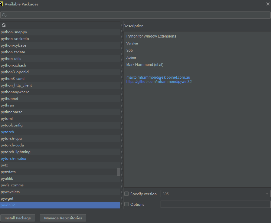Image resolution: width=271 pixels, height=223 pixels.
Task: Select python-snappy in the list
Action: coord(60,32)
